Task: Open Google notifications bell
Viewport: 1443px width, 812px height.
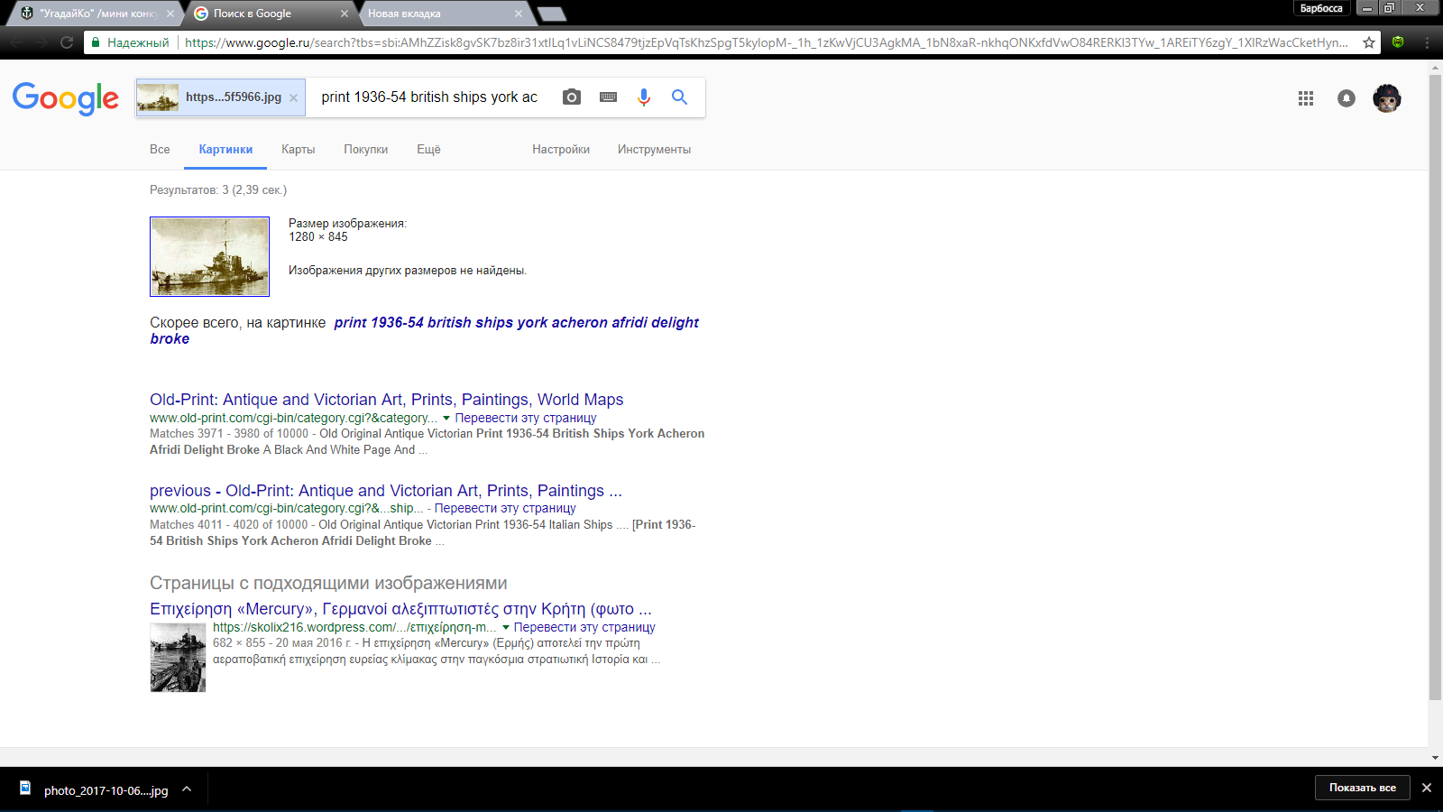Action: 1346,98
